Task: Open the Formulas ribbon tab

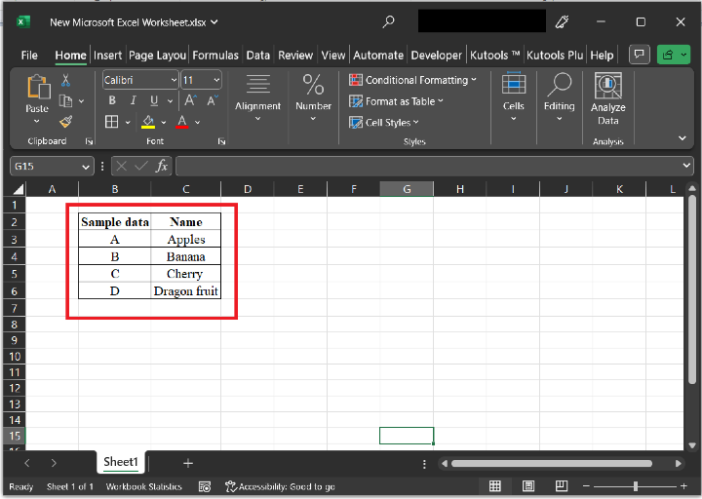Action: pyautogui.click(x=214, y=56)
